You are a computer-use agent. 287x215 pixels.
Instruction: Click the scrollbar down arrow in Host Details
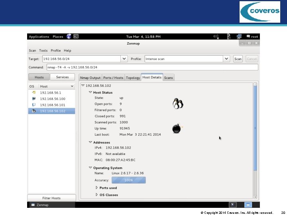tap(255, 197)
